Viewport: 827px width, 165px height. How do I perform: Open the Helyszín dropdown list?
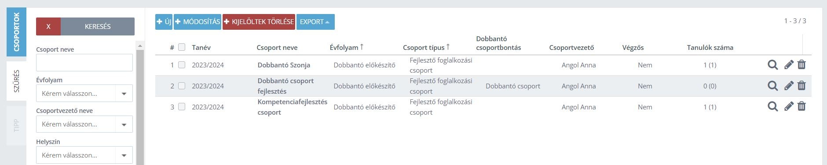pyautogui.click(x=84, y=155)
